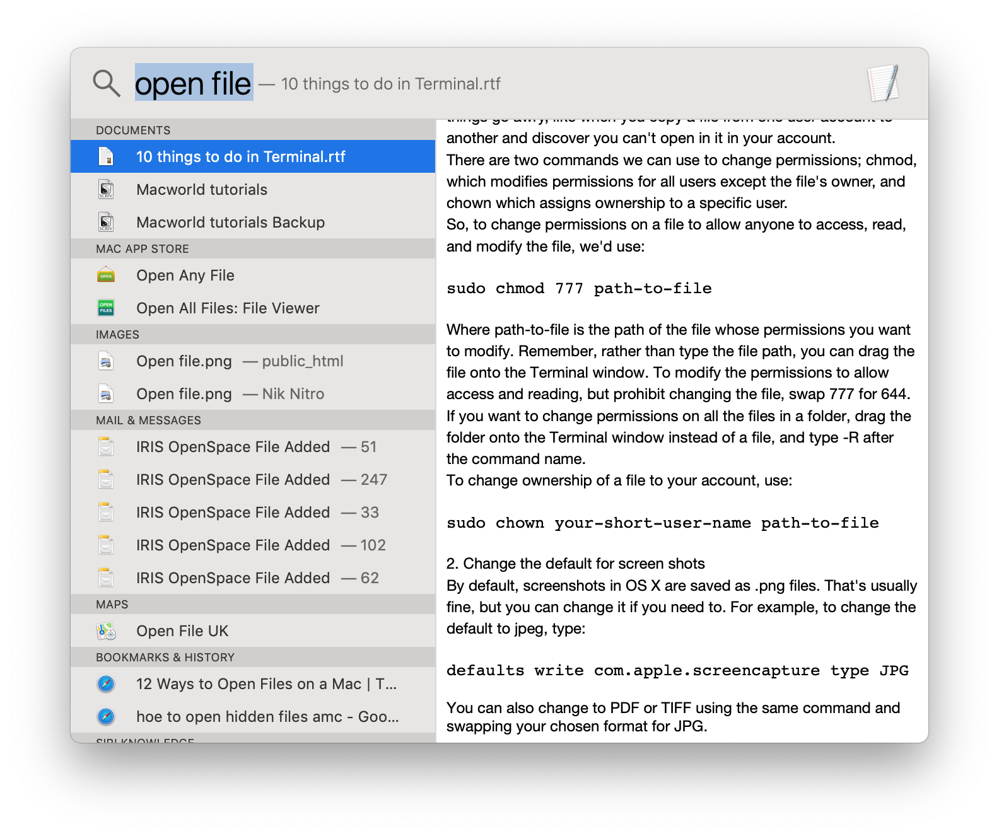Viewport: 999px width, 836px height.
Task: Select 'Open file.png' in Nik Nitro
Action: [253, 393]
